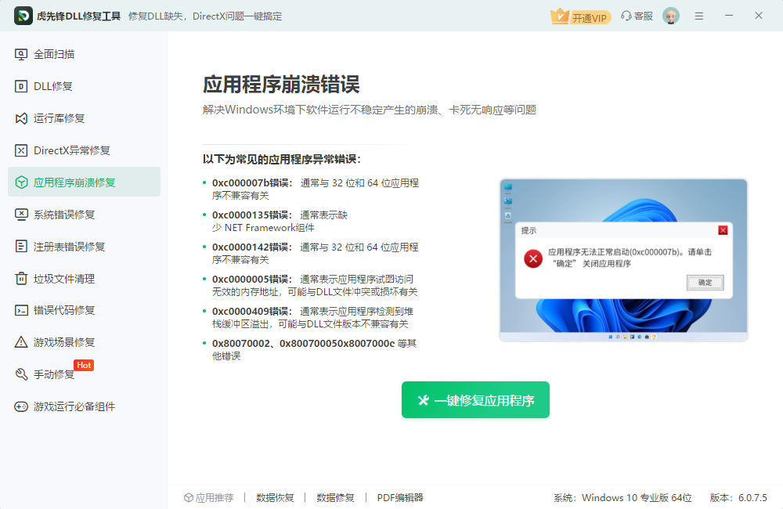
Task: Click the Windows 10 专业版 64位 system text
Action: (x=637, y=497)
